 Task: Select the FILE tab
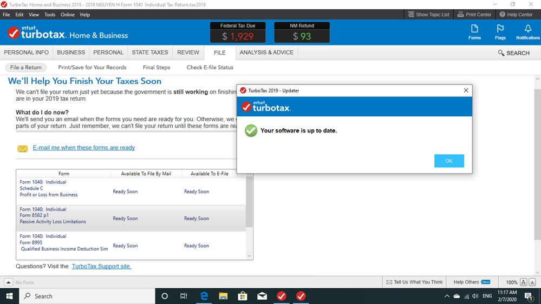[x=219, y=52]
